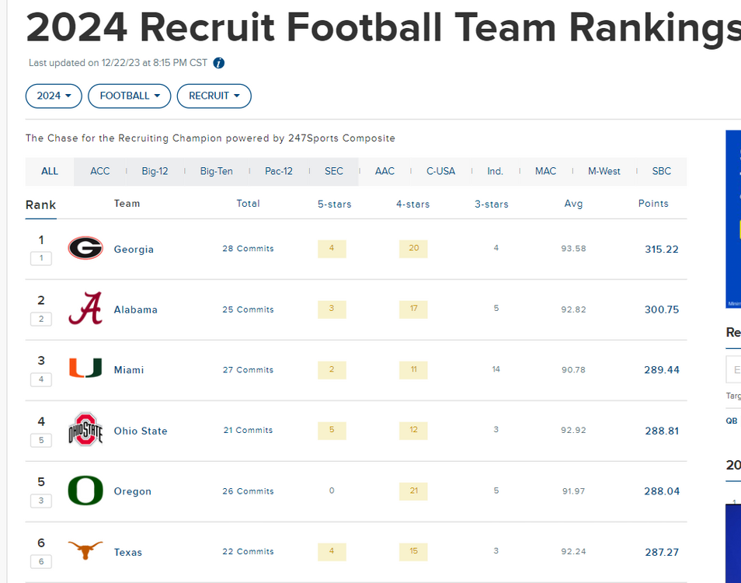Image resolution: width=741 pixels, height=583 pixels.
Task: Select the SEC conference tab
Action: click(334, 171)
